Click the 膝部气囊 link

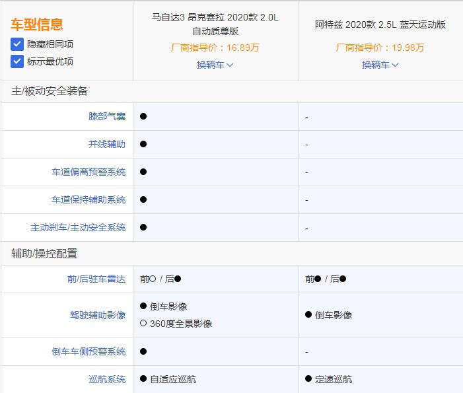107,116
